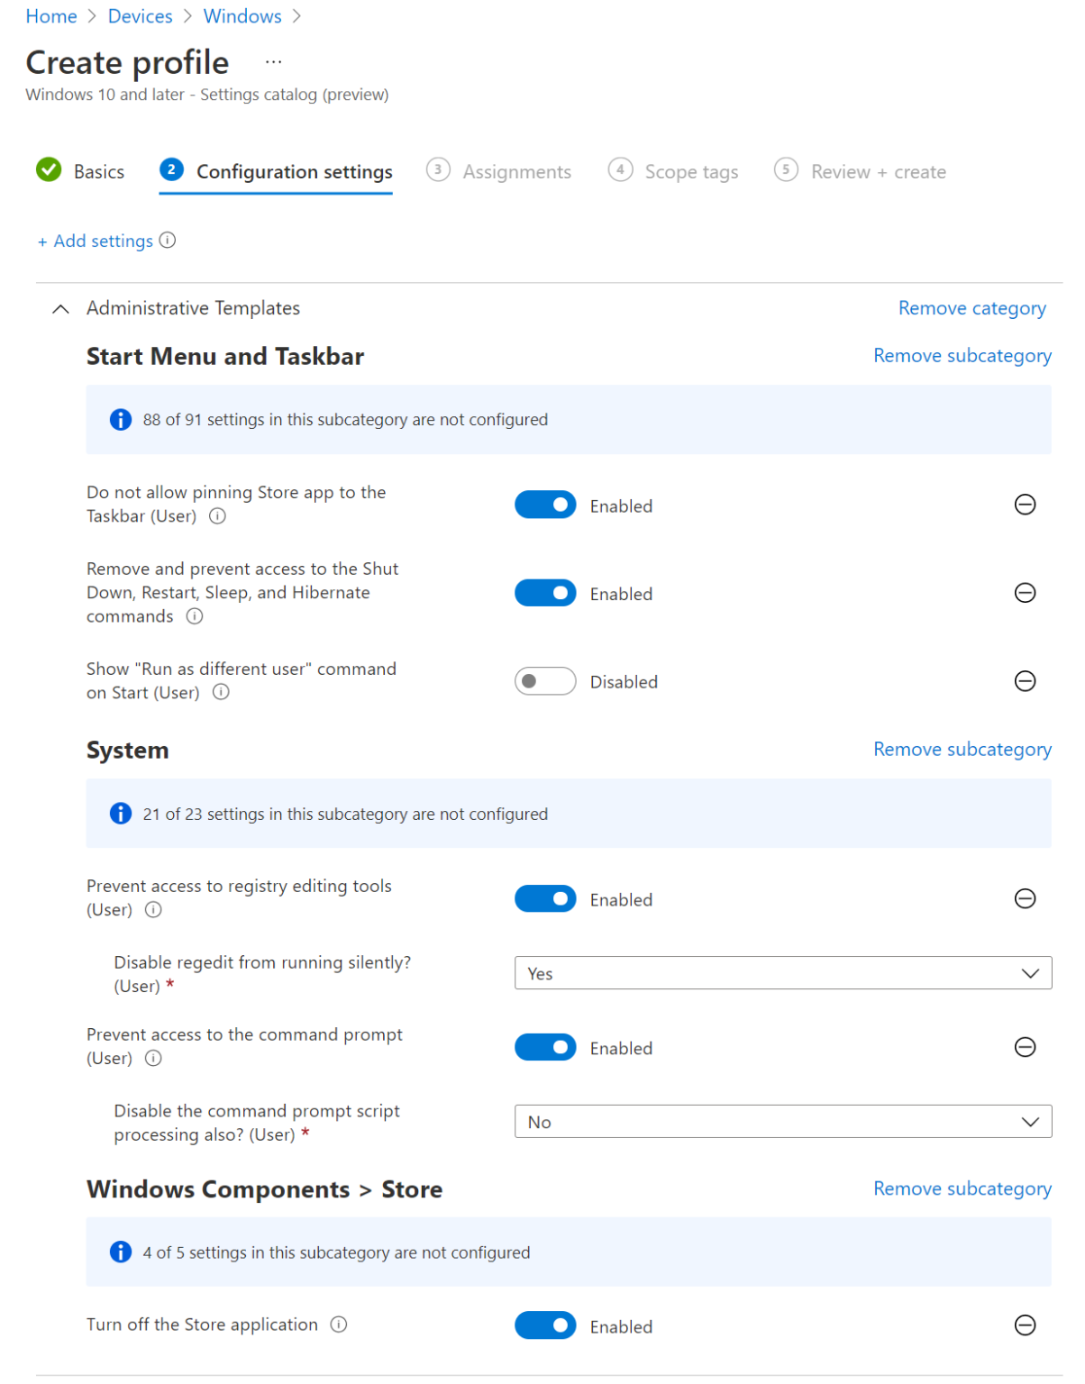Open info for command prompt access setting

[x=154, y=1058]
